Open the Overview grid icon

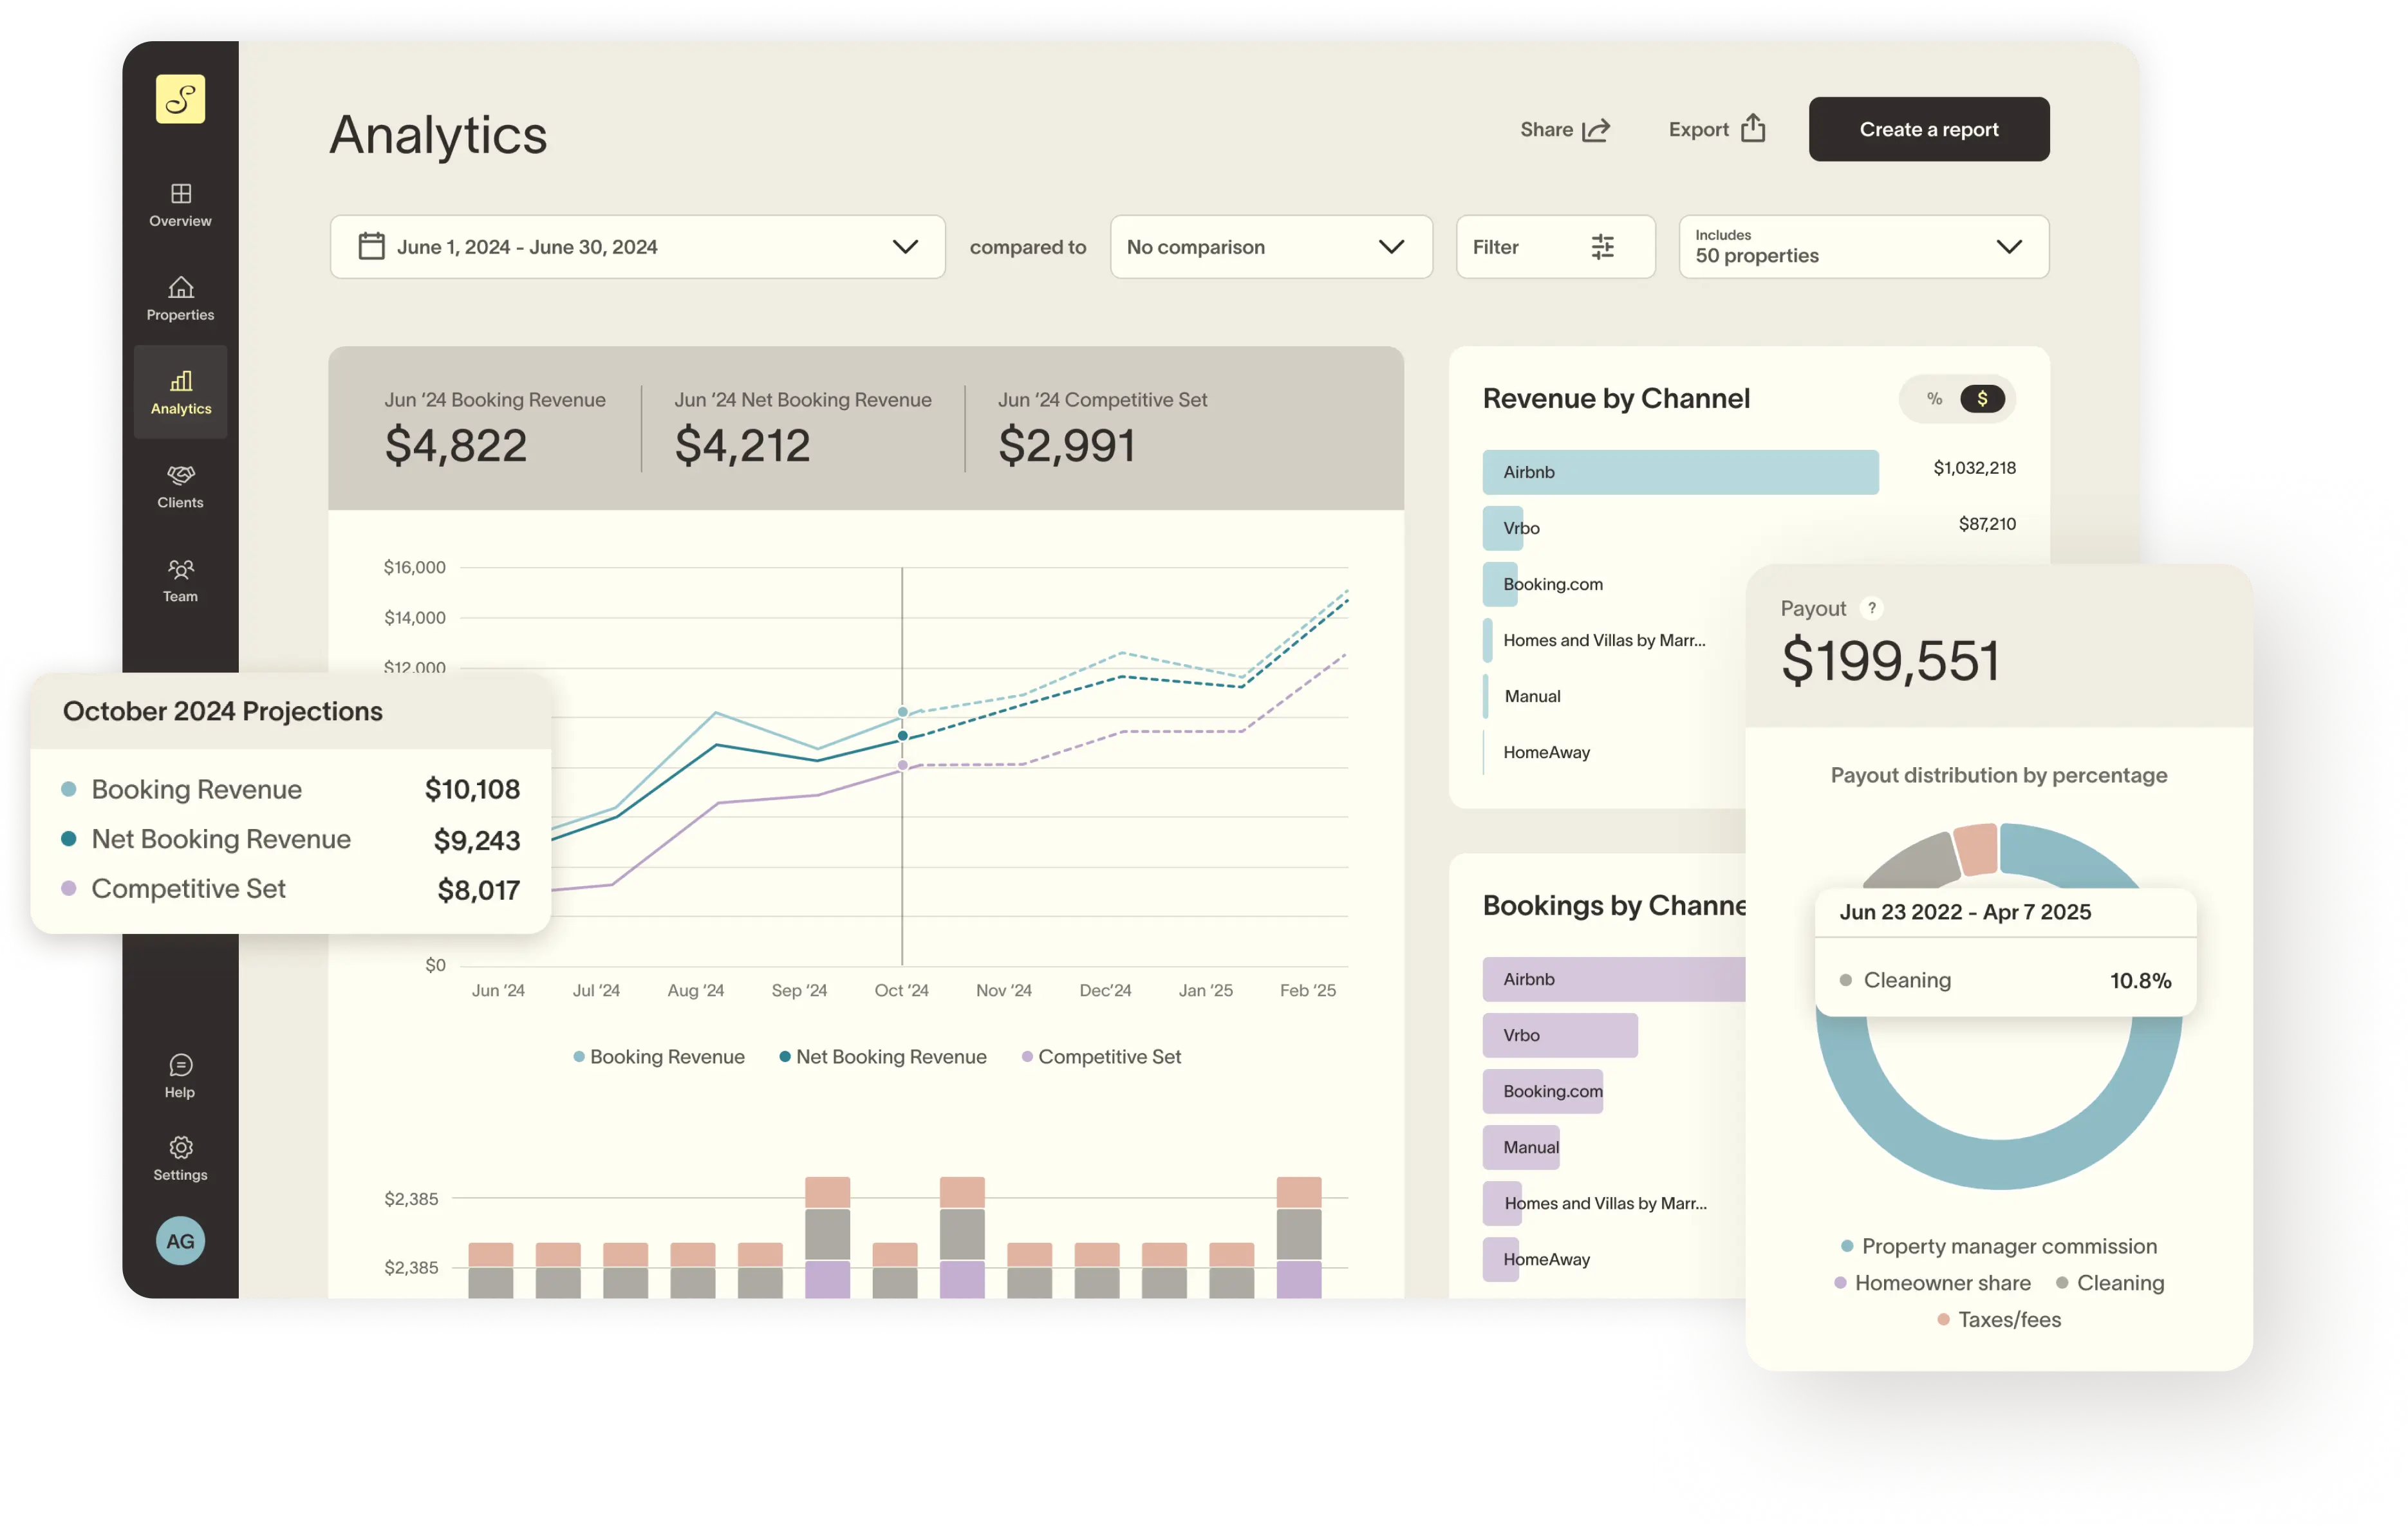coord(180,194)
